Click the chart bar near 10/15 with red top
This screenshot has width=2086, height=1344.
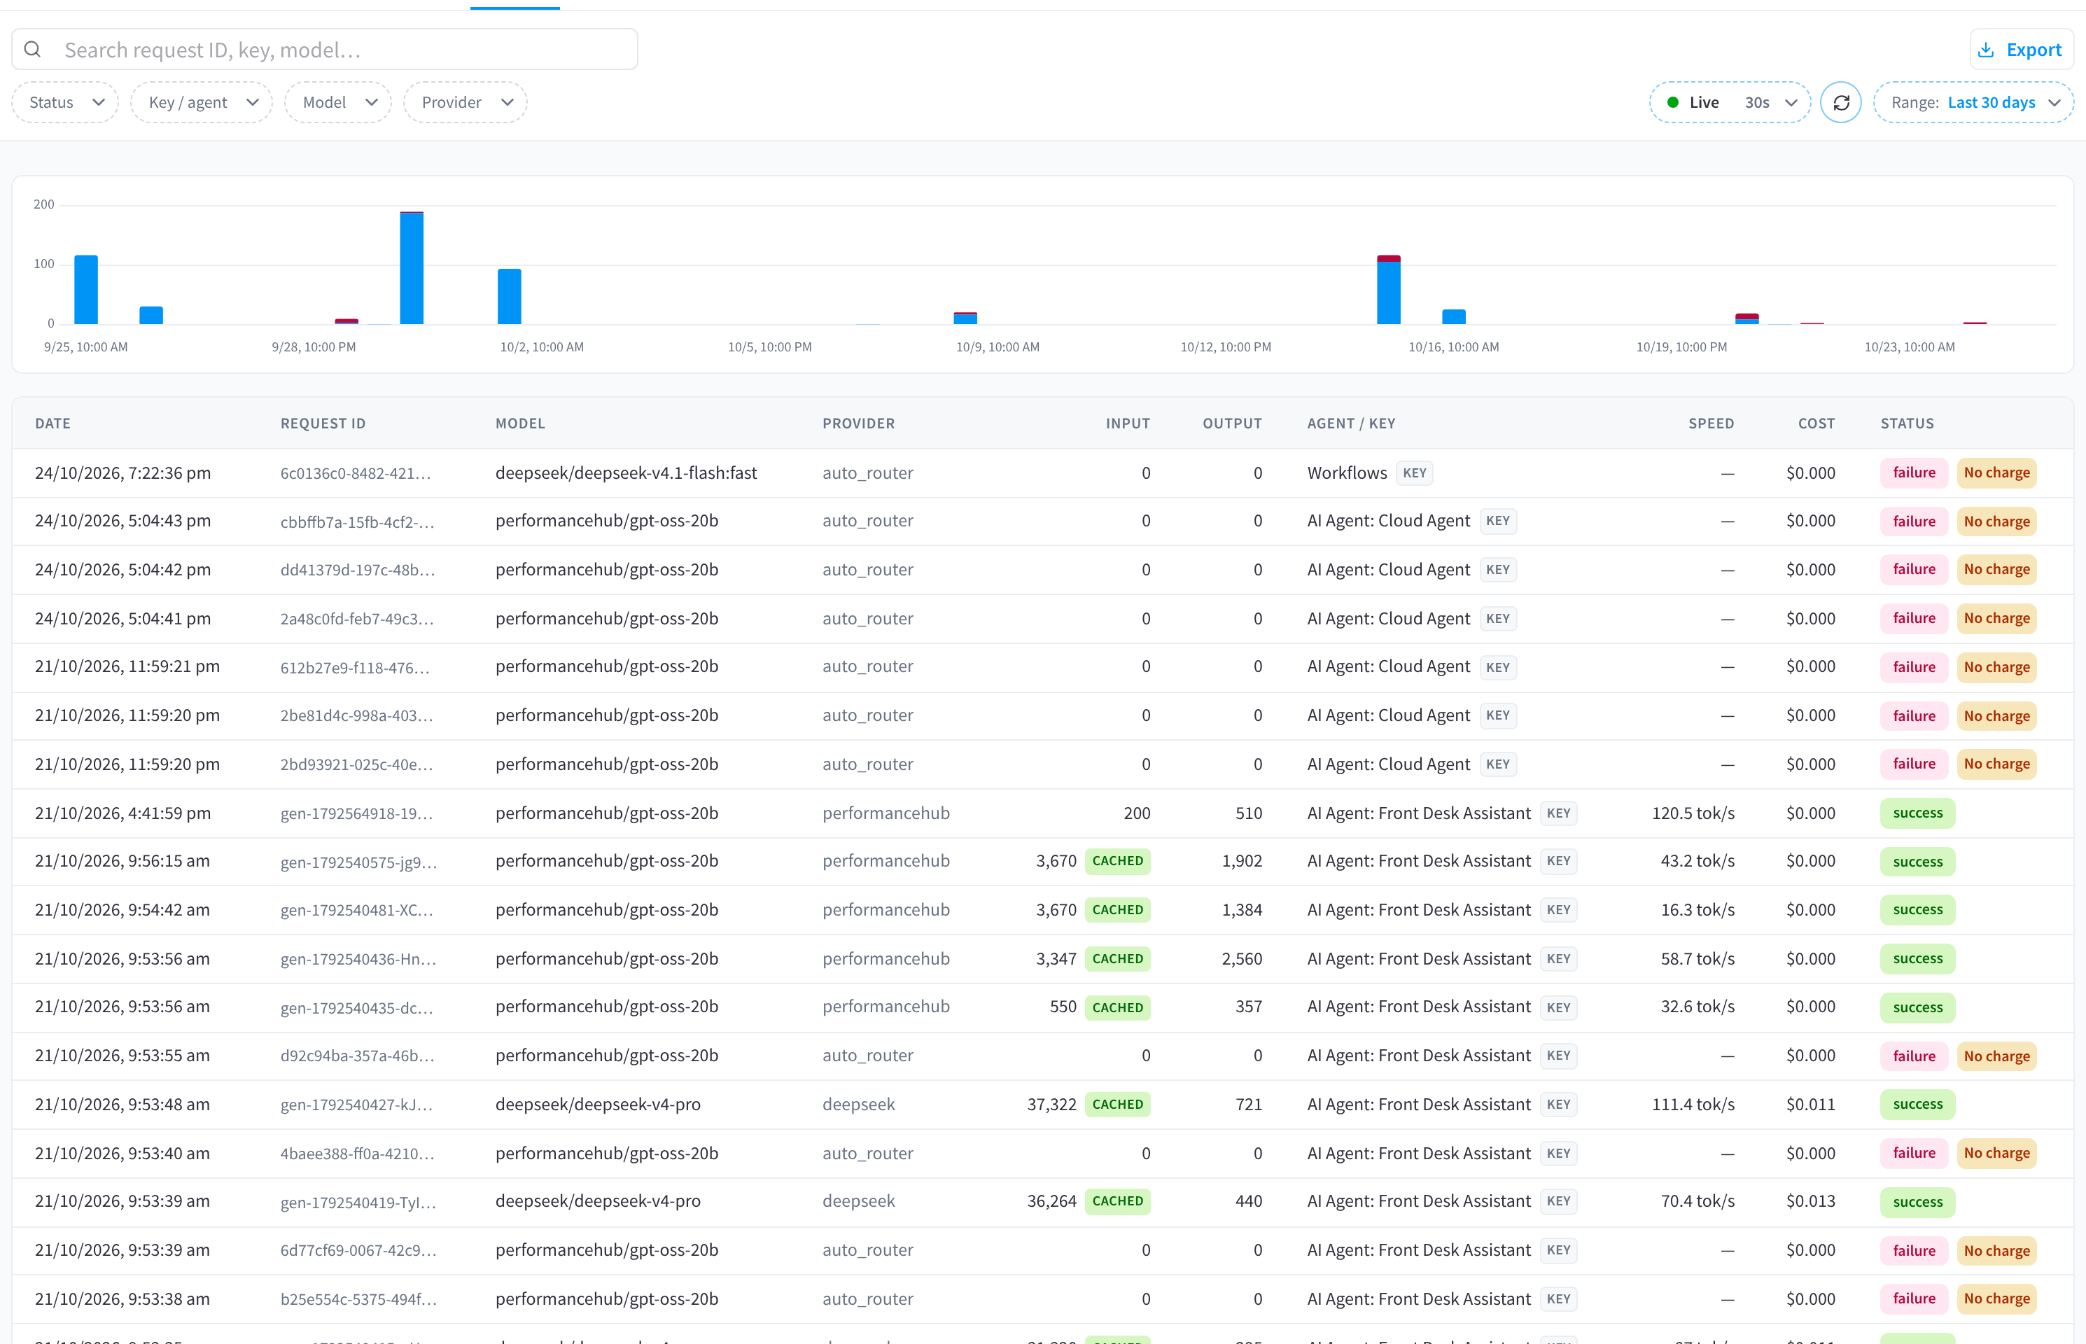pos(1388,290)
